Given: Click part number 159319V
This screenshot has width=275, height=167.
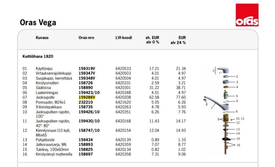Looking at the screenshot, I should point(87,69).
